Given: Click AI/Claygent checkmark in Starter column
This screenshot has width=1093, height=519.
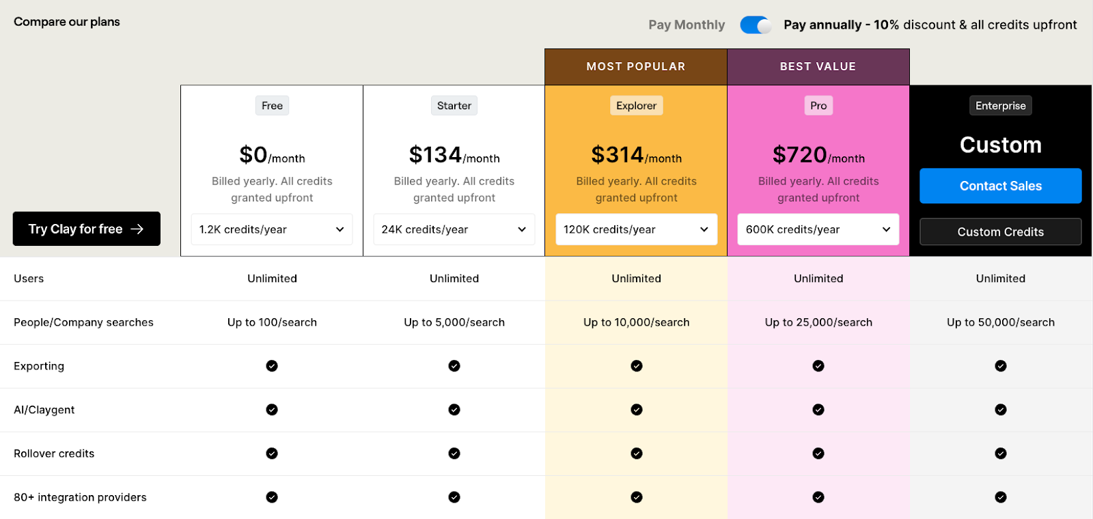Looking at the screenshot, I should (x=454, y=410).
